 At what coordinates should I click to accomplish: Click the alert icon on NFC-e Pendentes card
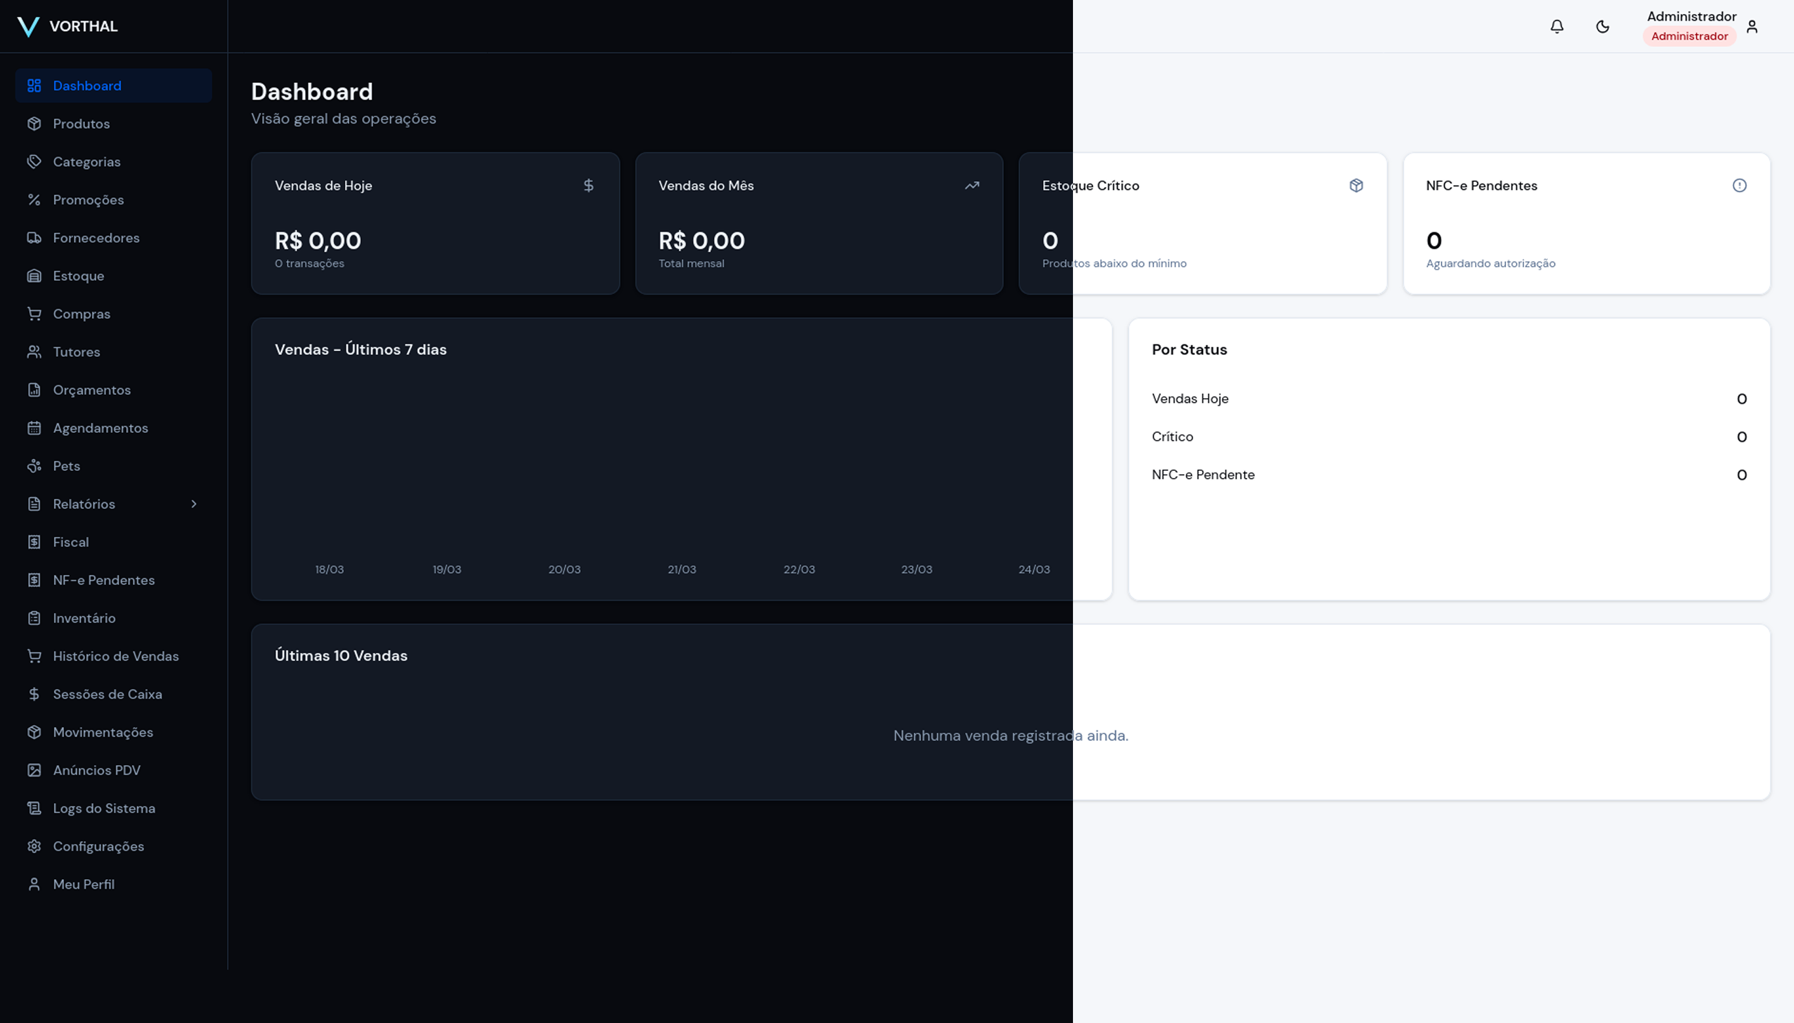(x=1740, y=185)
